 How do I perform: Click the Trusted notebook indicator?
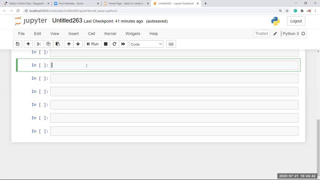pyautogui.click(x=261, y=33)
